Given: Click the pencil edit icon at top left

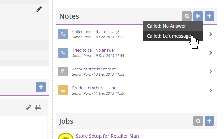Looking at the screenshot, I should click(x=39, y=9).
